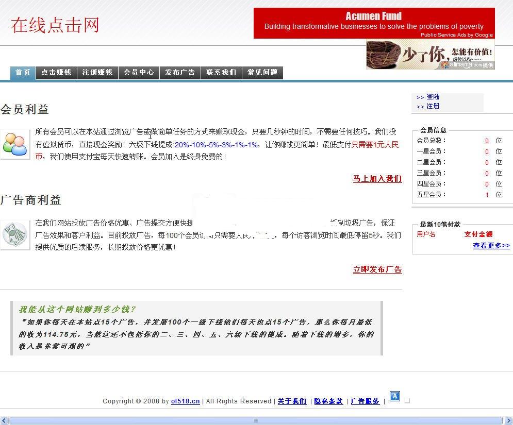Select 会员中心 in navigation bar

click(139, 73)
